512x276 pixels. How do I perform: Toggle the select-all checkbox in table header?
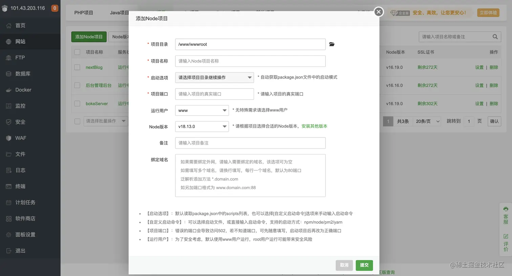[x=77, y=52]
